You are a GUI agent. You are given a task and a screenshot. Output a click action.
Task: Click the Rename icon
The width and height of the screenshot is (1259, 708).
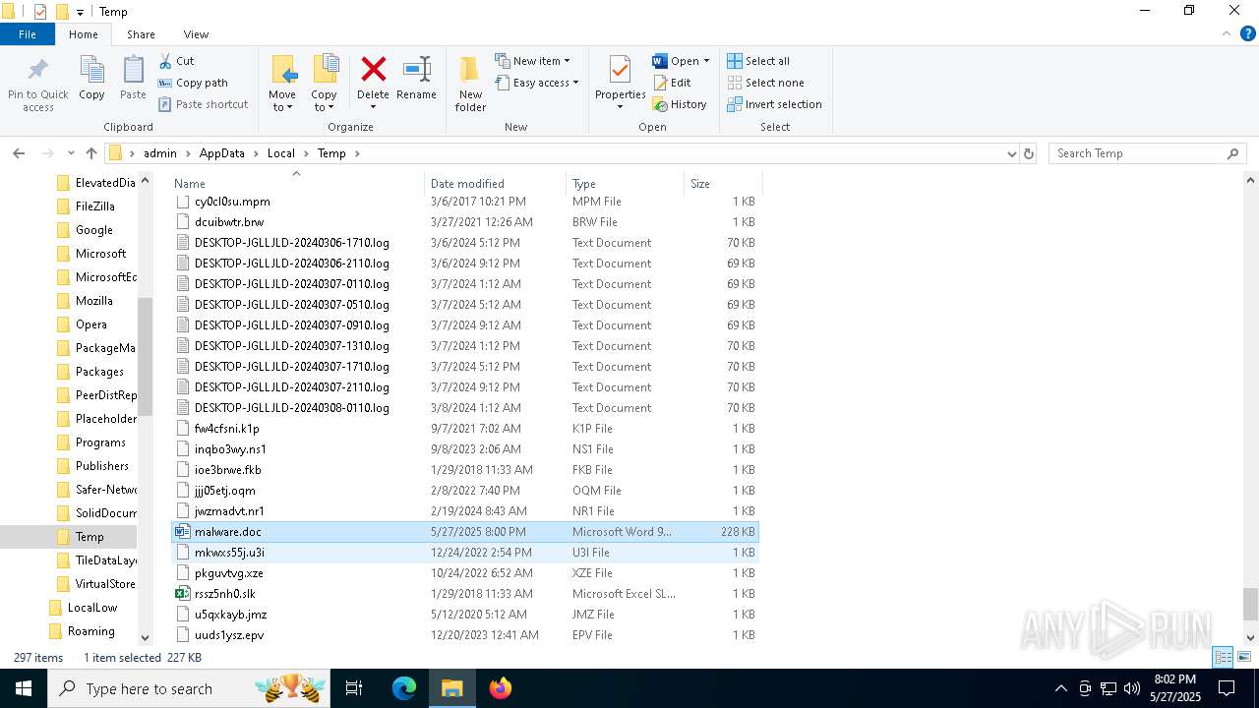(x=416, y=69)
